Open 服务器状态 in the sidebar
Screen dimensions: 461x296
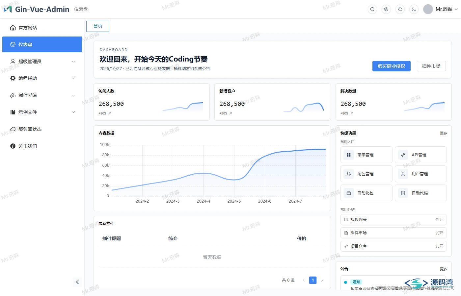coord(42,129)
